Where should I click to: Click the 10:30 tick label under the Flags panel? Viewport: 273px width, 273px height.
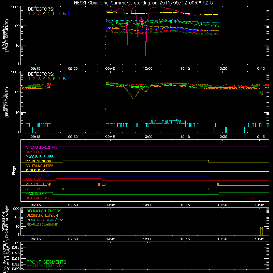(x=222, y=205)
